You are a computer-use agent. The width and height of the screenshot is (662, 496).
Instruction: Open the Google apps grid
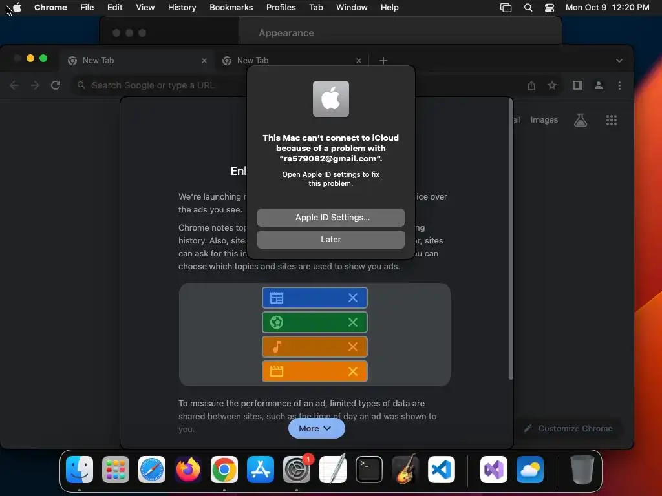coord(612,120)
